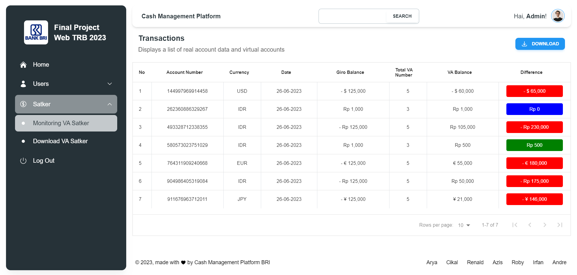Collapse the Satker section
Image resolution: width=577 pixels, height=275 pixels.
point(109,104)
